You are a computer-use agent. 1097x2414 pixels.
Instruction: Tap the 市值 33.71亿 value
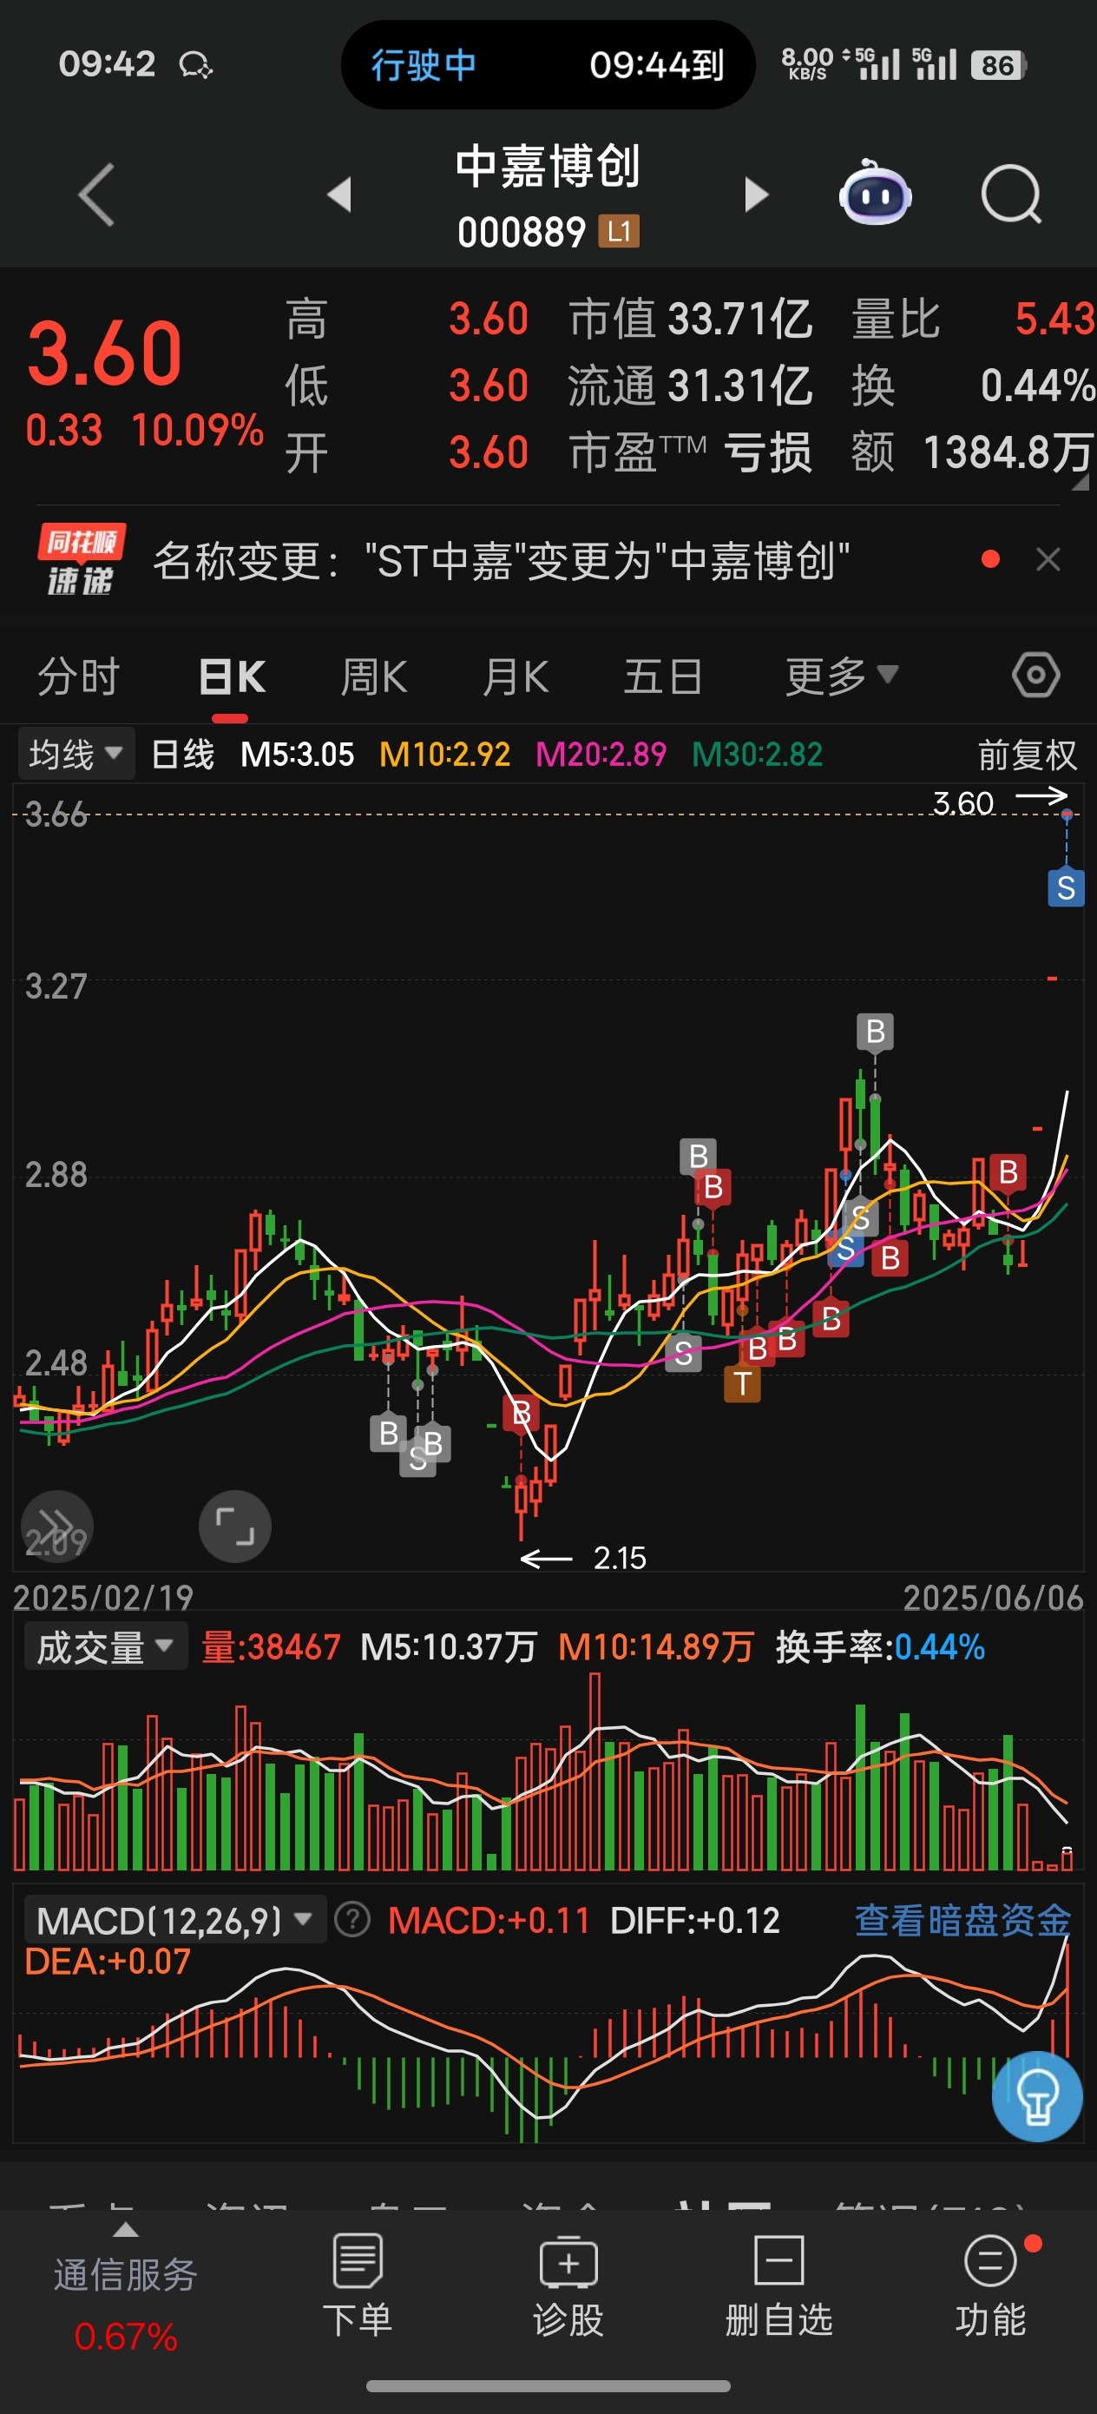click(x=691, y=320)
